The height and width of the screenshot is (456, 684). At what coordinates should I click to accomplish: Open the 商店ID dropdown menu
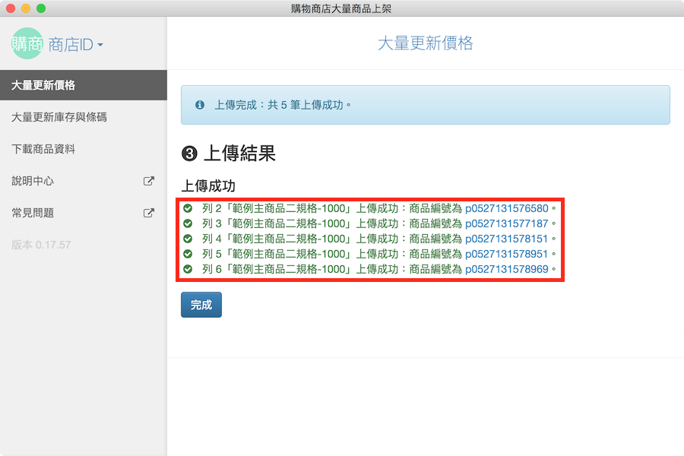pos(75,45)
